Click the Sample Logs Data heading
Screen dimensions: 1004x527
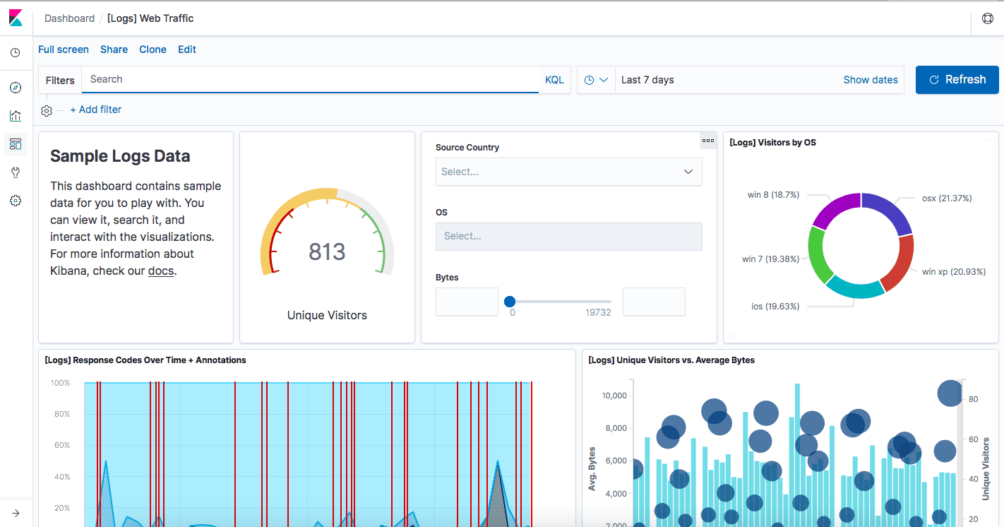[x=120, y=156]
